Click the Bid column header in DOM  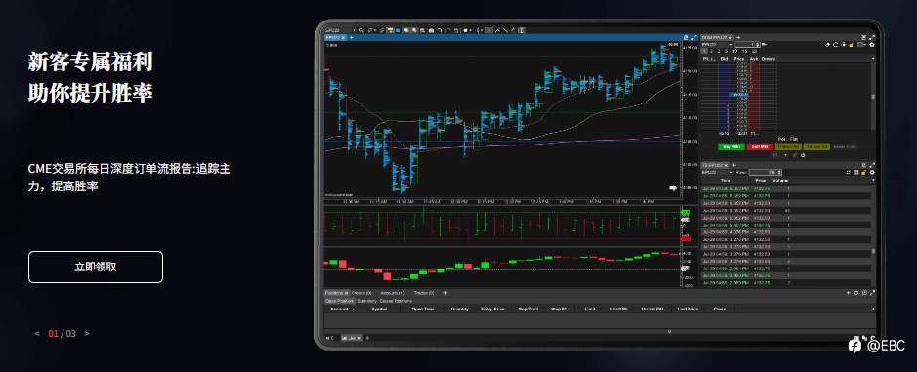[x=724, y=60]
